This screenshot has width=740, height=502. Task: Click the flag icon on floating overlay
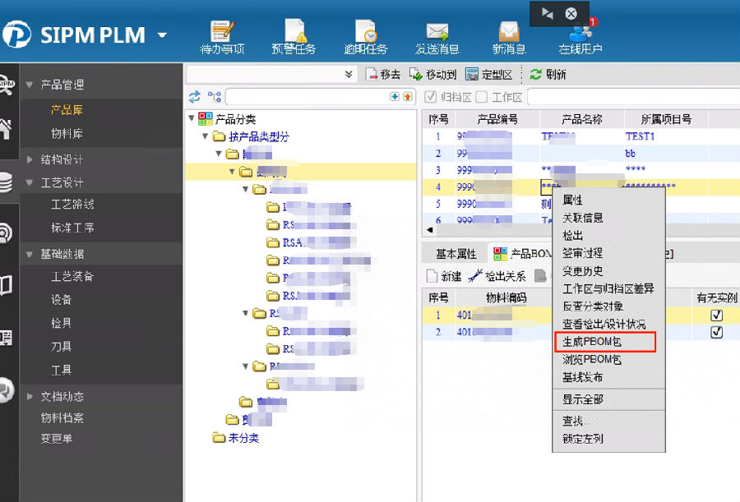tap(548, 13)
